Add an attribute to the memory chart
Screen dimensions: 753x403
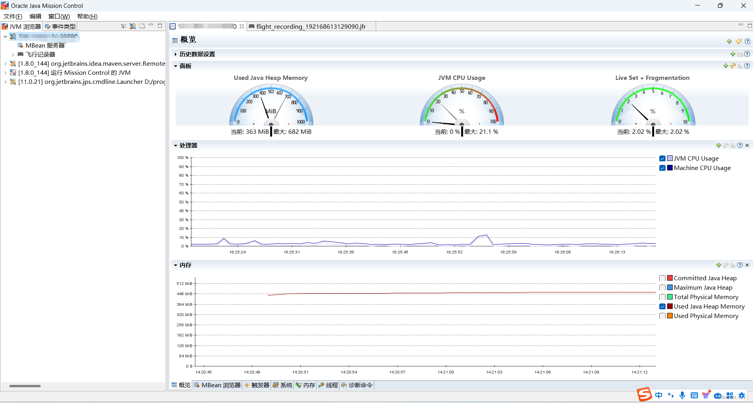point(719,265)
